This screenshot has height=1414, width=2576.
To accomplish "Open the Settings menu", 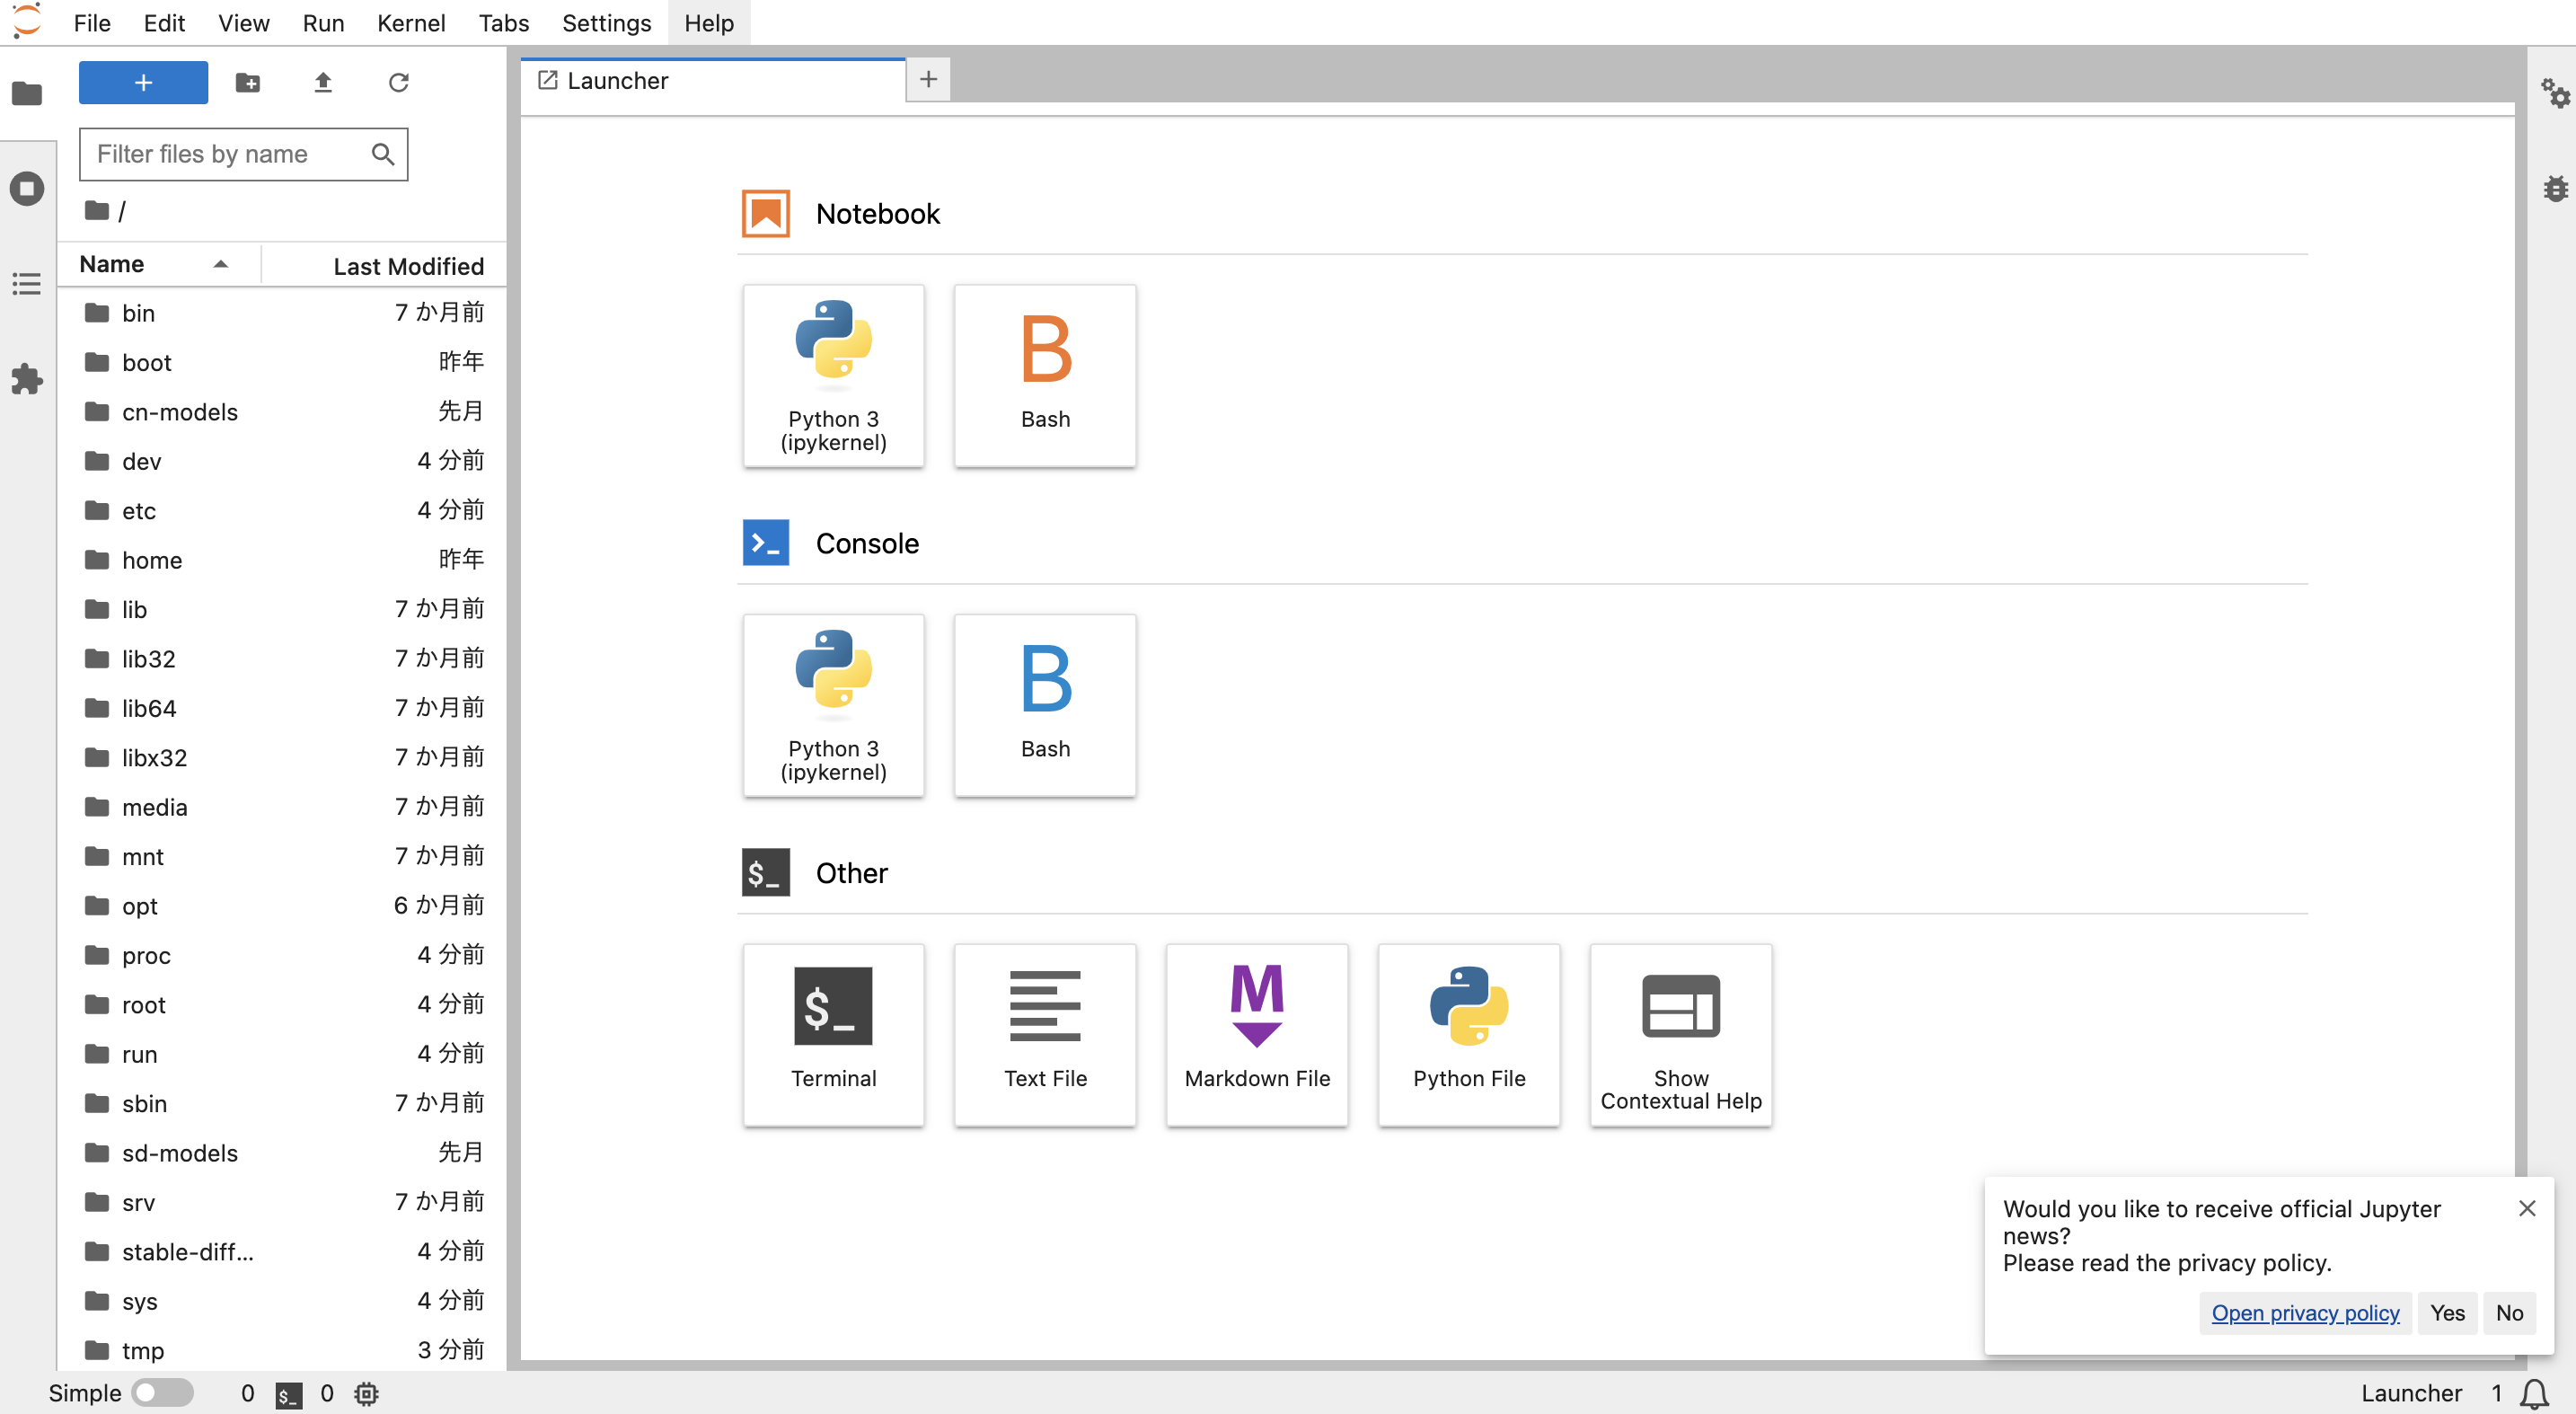I will pyautogui.click(x=606, y=22).
